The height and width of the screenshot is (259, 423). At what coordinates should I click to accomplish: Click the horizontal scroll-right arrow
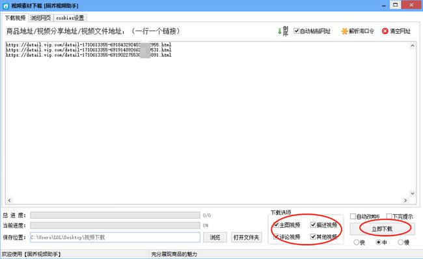(405, 200)
